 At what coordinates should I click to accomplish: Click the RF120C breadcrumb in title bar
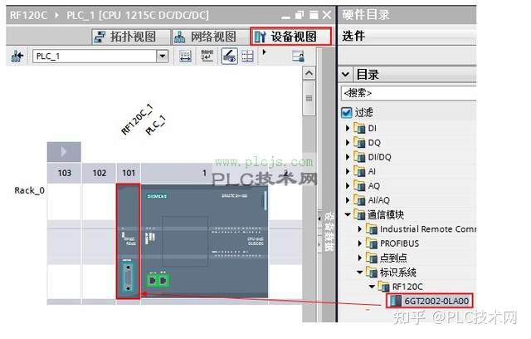28,15
